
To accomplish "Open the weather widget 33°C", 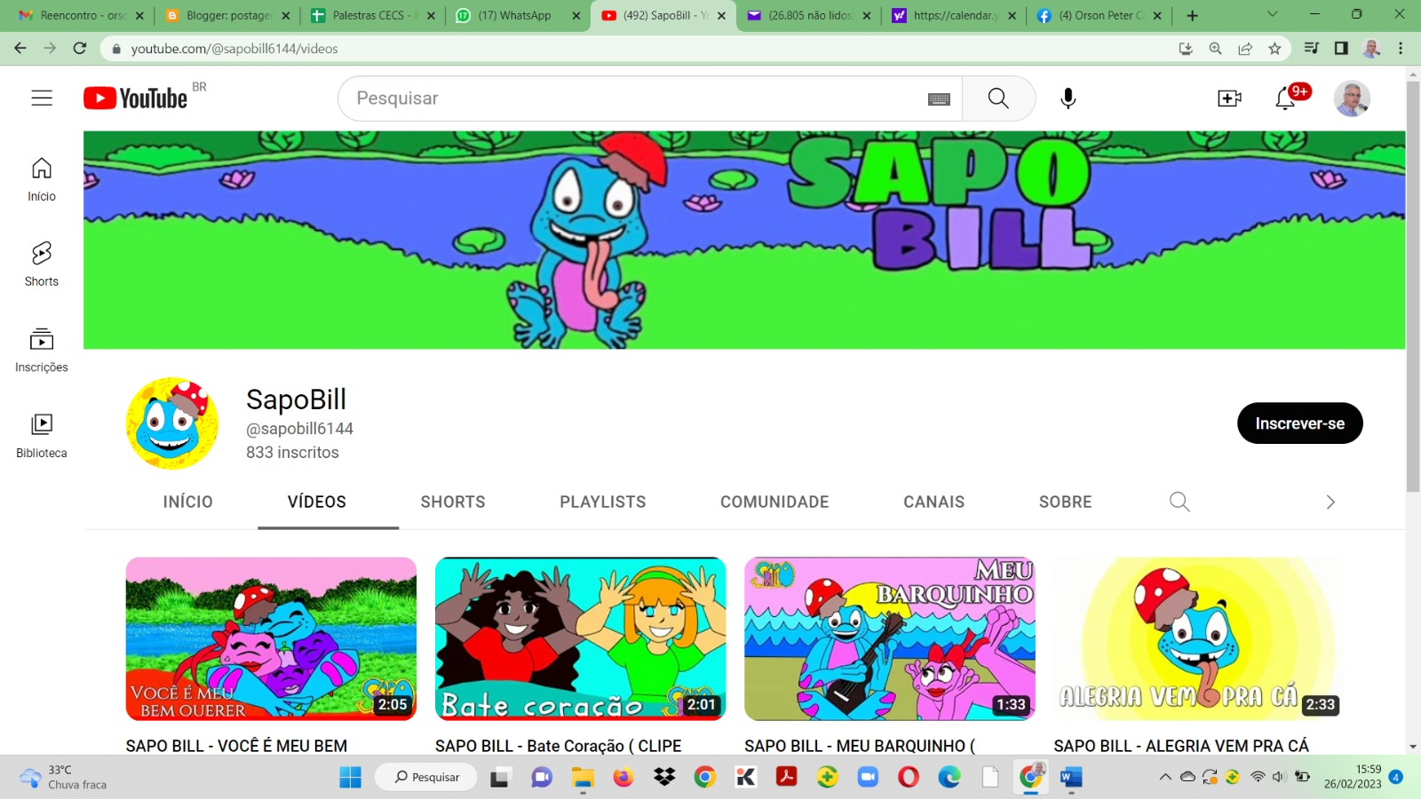I will [x=64, y=777].
